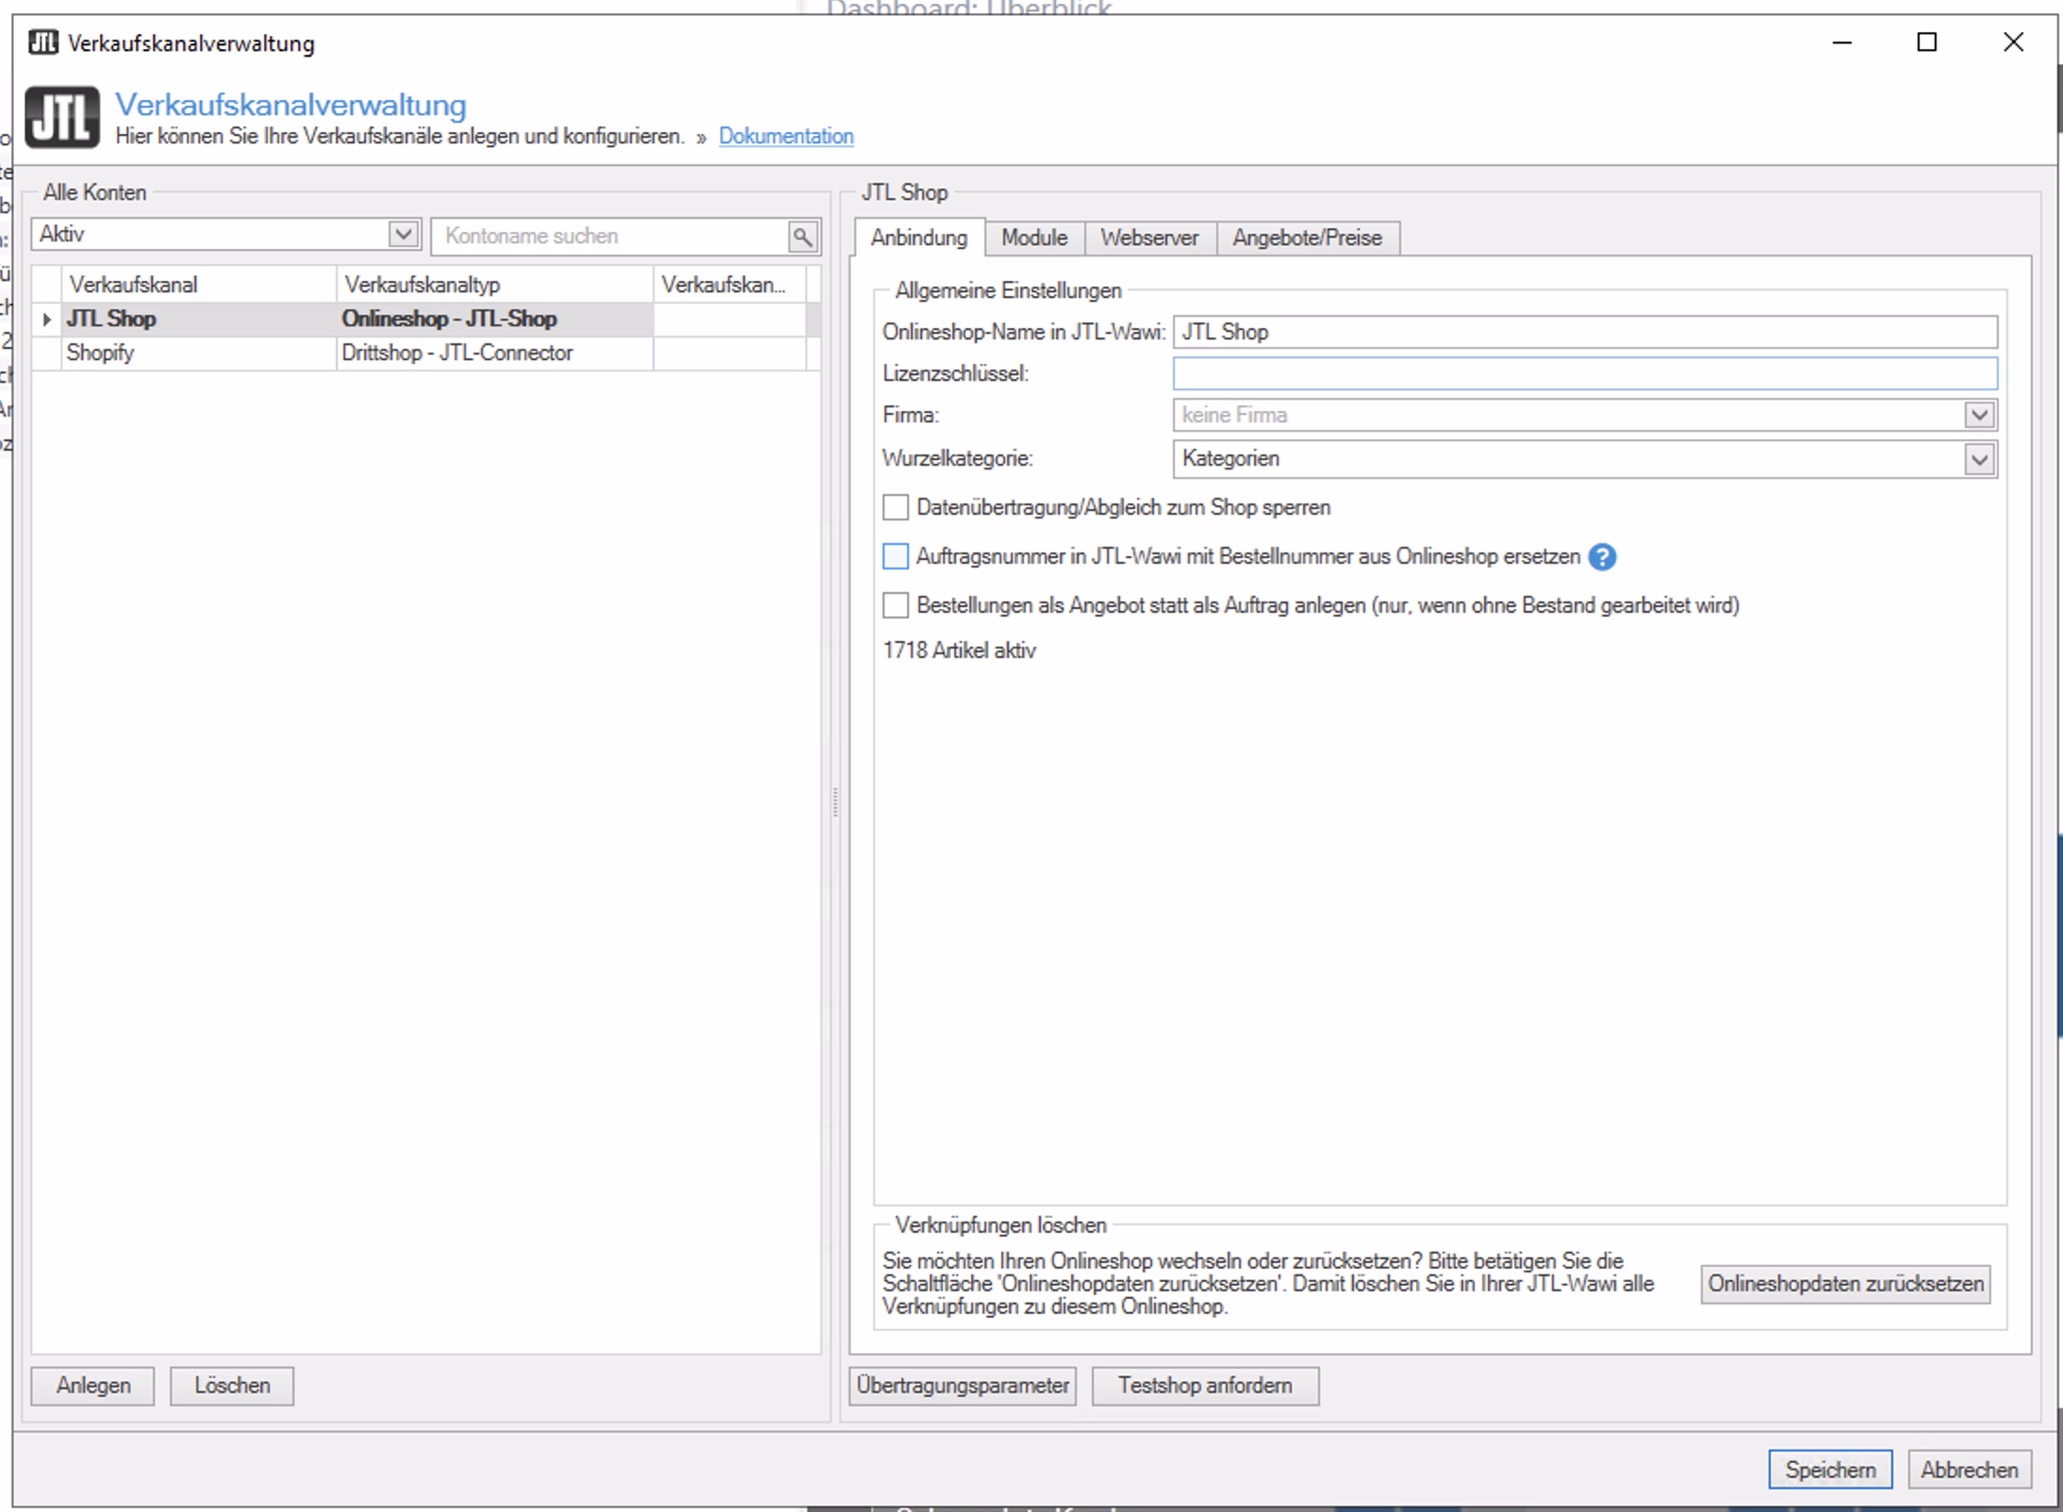This screenshot has width=2063, height=1512.
Task: Enable Auftragsnummer mit Bestellnummer ersetzen
Action: (x=895, y=556)
